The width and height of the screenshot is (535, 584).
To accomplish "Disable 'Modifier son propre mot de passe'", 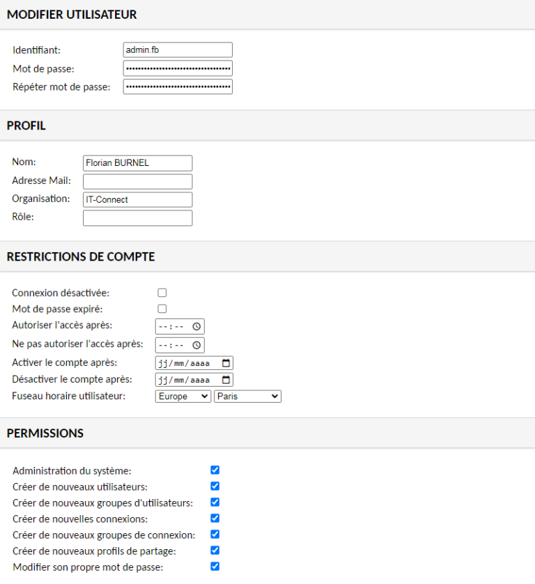I will (x=215, y=566).
